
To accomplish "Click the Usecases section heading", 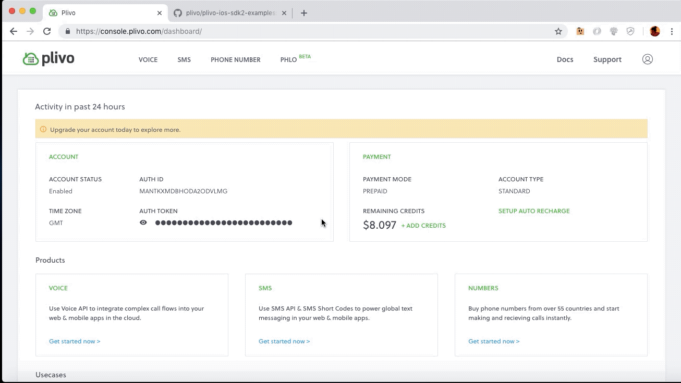I will pyautogui.click(x=51, y=375).
